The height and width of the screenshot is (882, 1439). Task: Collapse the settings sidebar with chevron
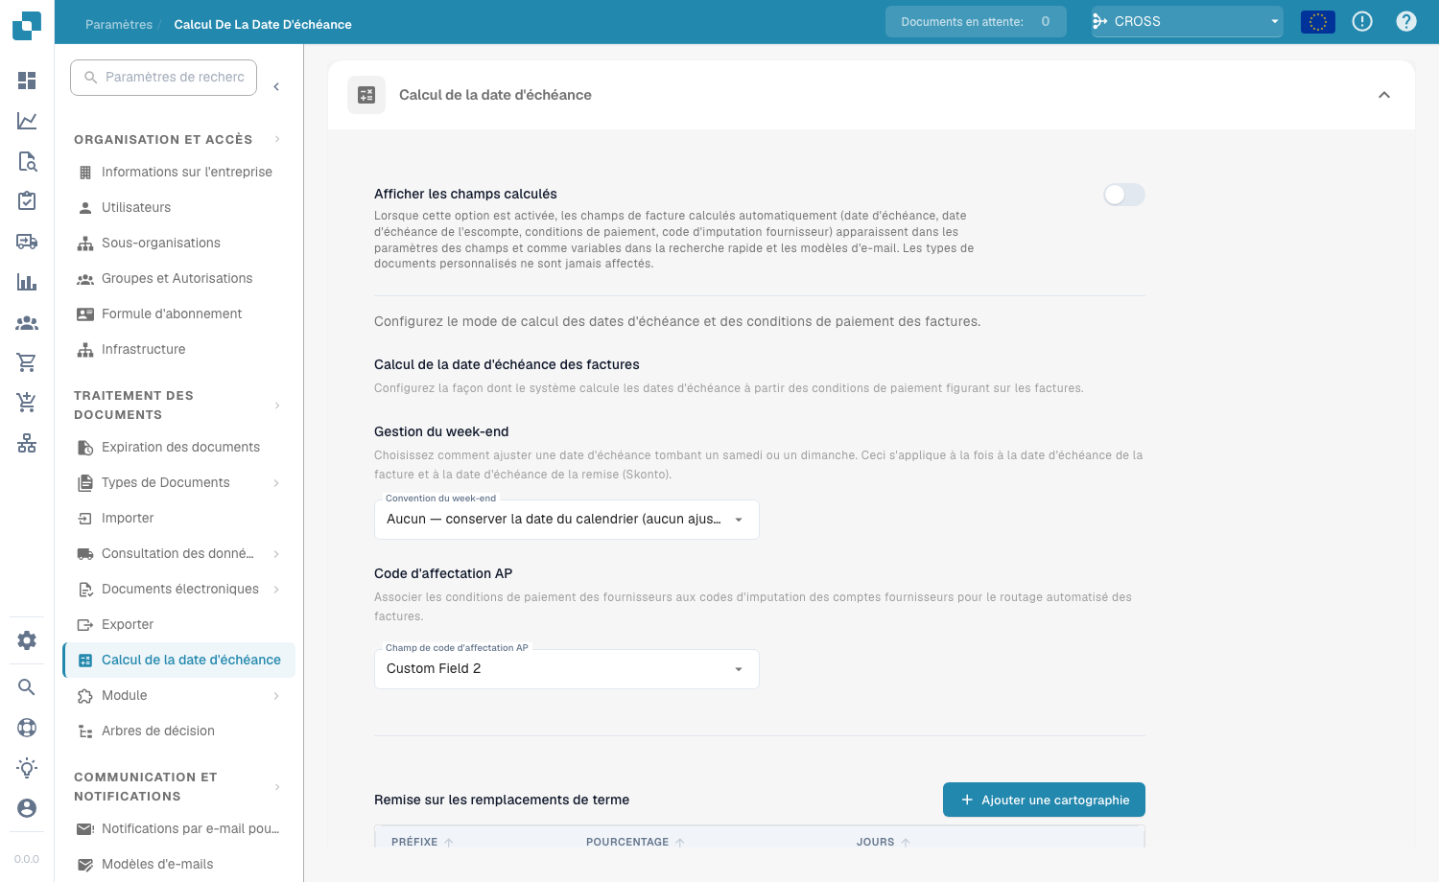coord(276,86)
